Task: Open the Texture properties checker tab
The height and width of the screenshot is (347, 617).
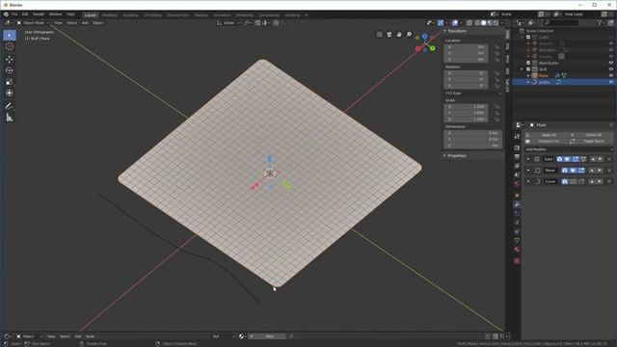Action: (517, 261)
